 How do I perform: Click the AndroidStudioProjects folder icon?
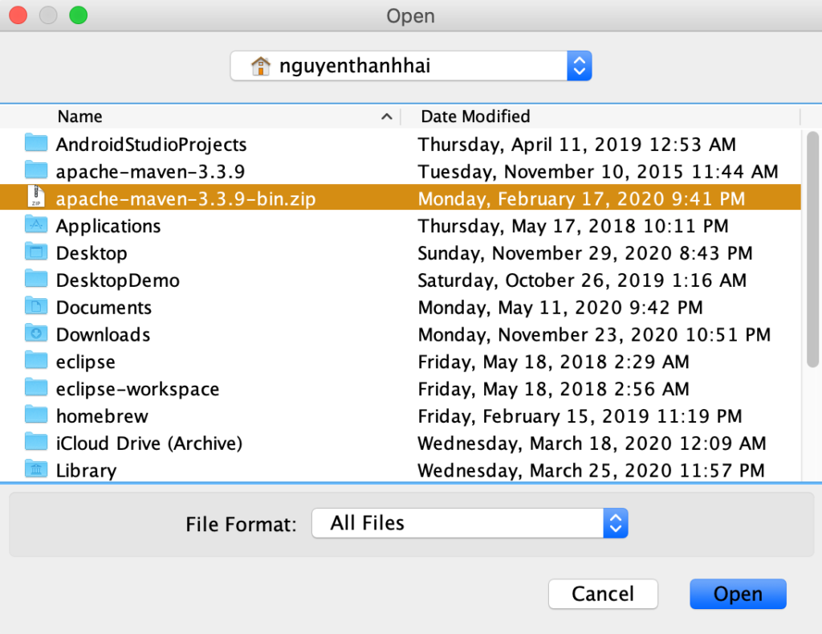pos(36,144)
